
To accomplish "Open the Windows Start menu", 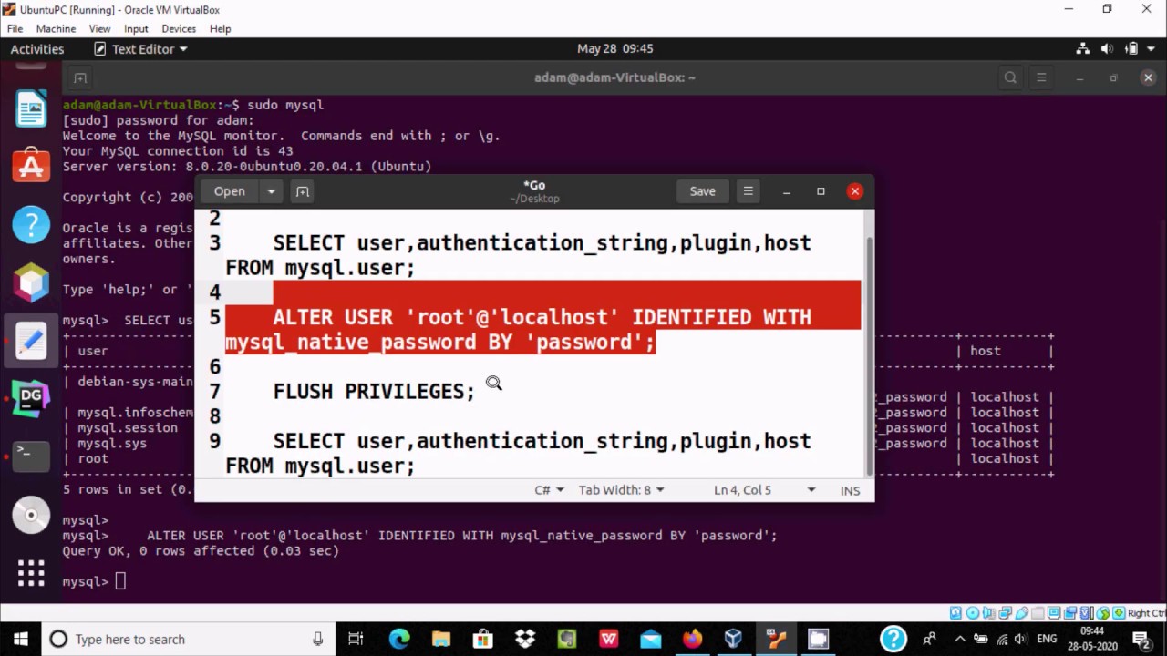I will click(20, 639).
